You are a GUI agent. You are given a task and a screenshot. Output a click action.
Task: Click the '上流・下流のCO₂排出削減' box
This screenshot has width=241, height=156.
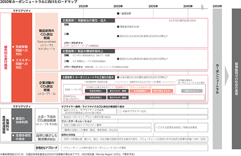(47, 120)
